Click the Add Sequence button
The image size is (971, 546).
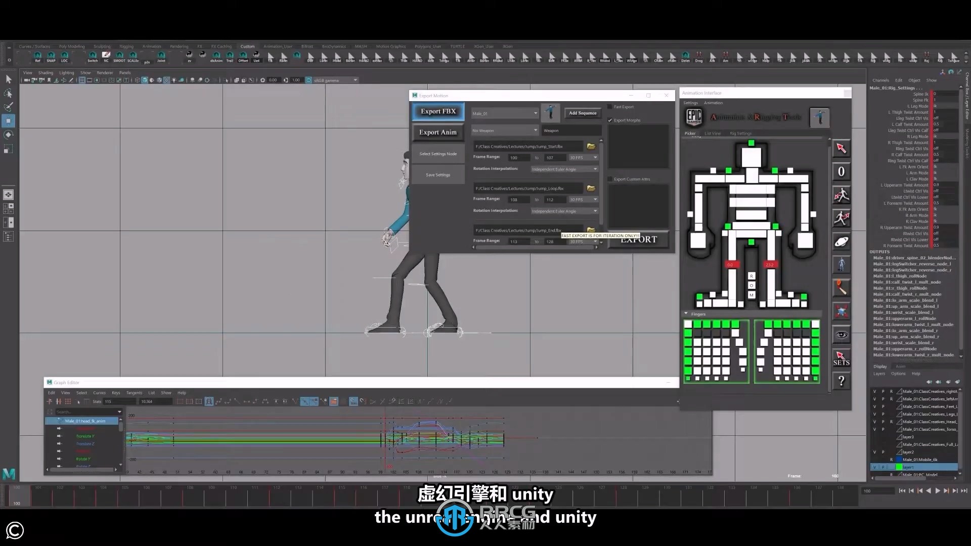click(583, 113)
